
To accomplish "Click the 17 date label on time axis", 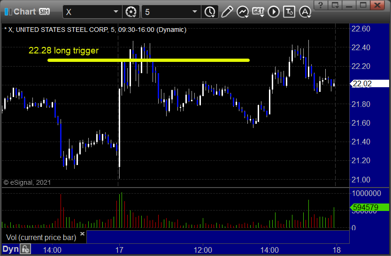I will tap(119, 250).
